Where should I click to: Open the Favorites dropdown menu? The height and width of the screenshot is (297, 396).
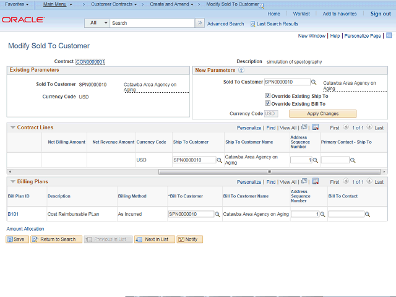tap(17, 4)
